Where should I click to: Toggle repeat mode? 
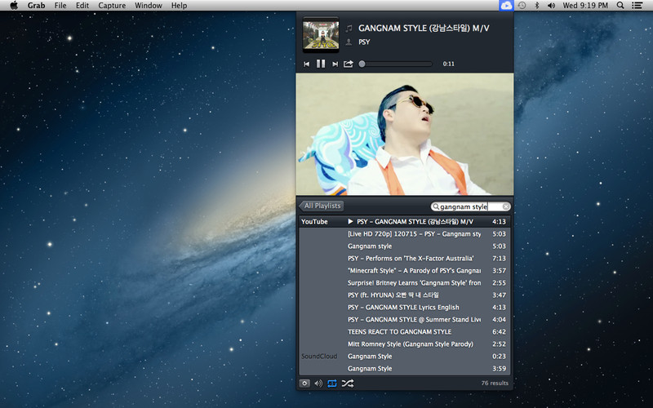point(332,384)
